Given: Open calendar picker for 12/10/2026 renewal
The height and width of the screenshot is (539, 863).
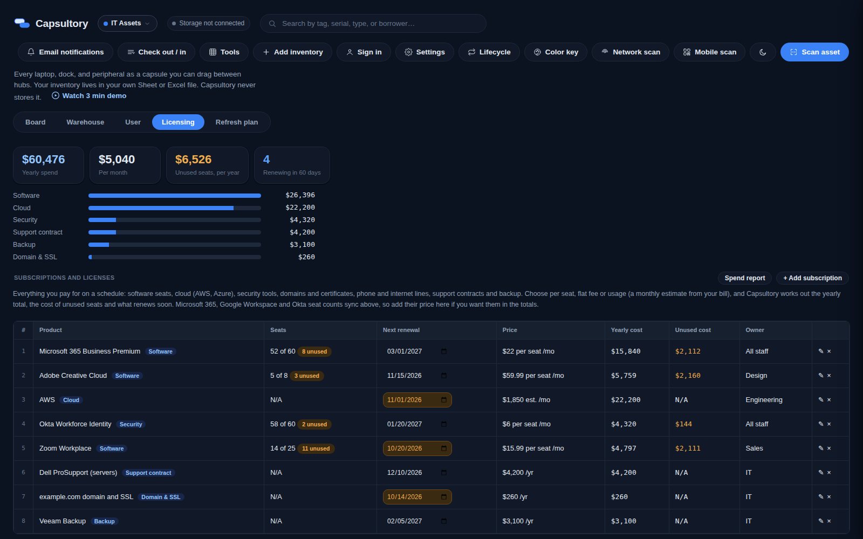Looking at the screenshot, I should click(444, 473).
